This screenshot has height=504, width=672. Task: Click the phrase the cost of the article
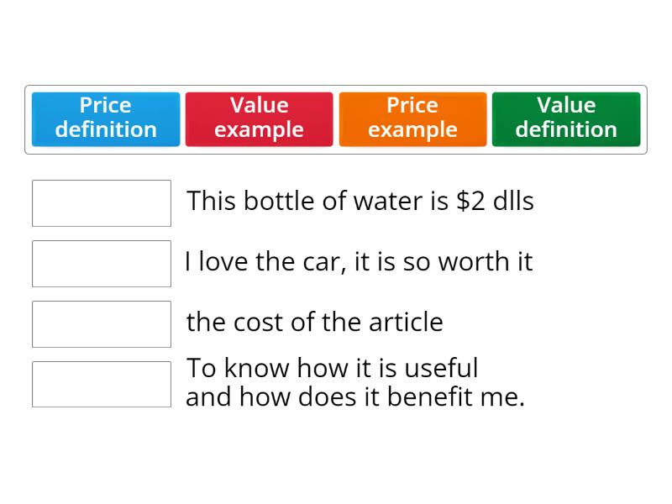316,323
